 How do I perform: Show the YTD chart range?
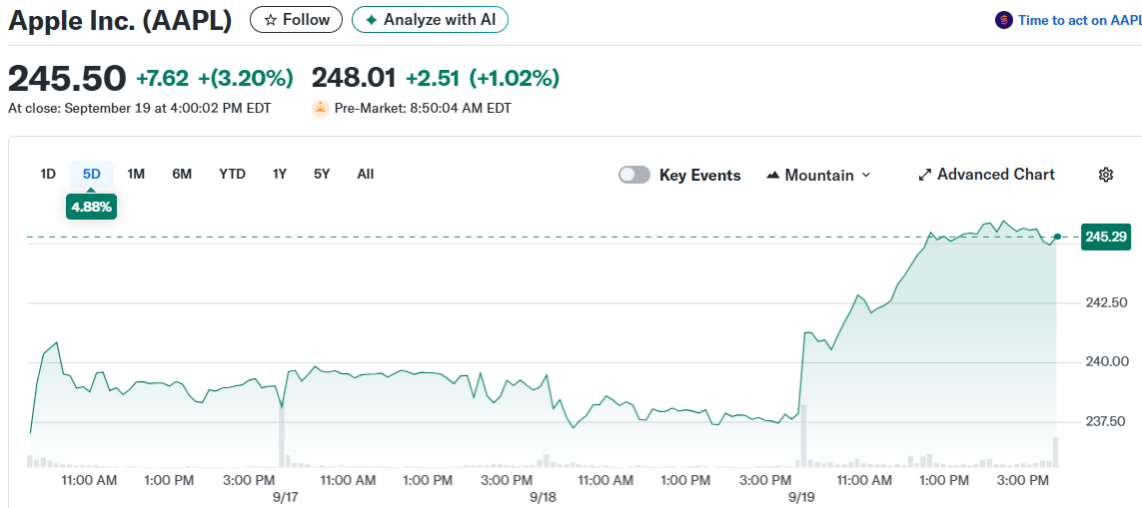pyautogui.click(x=233, y=174)
